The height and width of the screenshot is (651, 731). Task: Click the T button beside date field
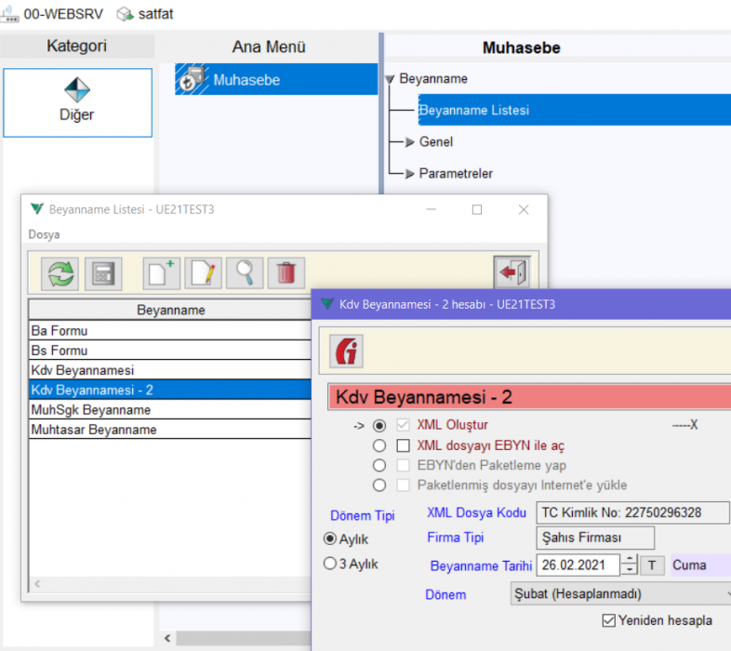click(653, 565)
